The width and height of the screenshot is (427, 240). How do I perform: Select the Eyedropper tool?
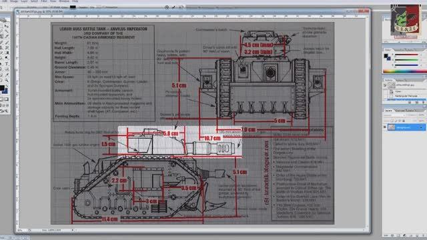click(x=7, y=75)
